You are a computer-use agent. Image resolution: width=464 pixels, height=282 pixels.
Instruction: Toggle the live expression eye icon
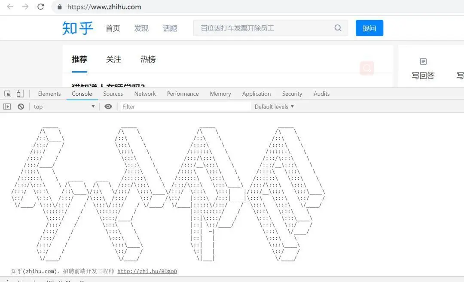pyautogui.click(x=108, y=106)
